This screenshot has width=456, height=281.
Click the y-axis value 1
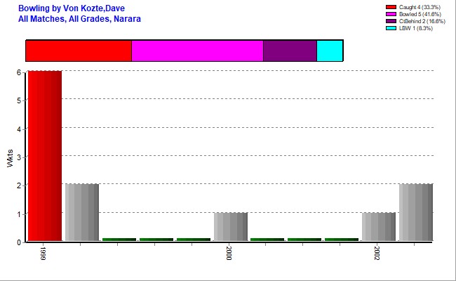[x=19, y=214]
